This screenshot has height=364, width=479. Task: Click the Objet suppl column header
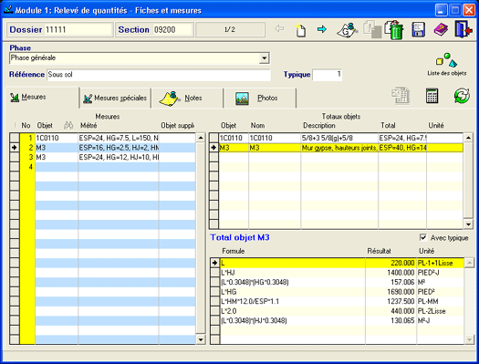[x=178, y=125]
